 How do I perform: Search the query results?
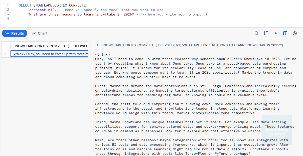click(257, 33)
